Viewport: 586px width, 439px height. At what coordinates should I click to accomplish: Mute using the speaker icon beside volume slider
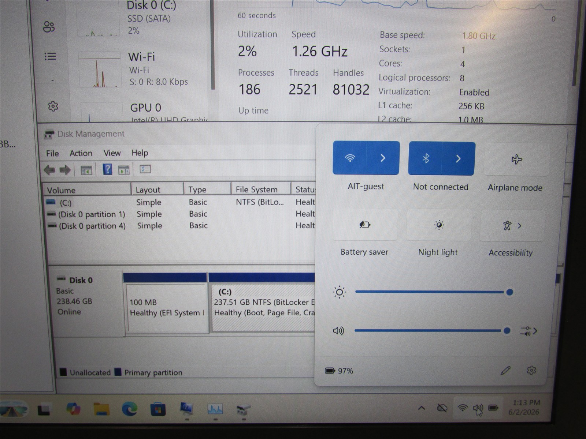[x=338, y=331]
